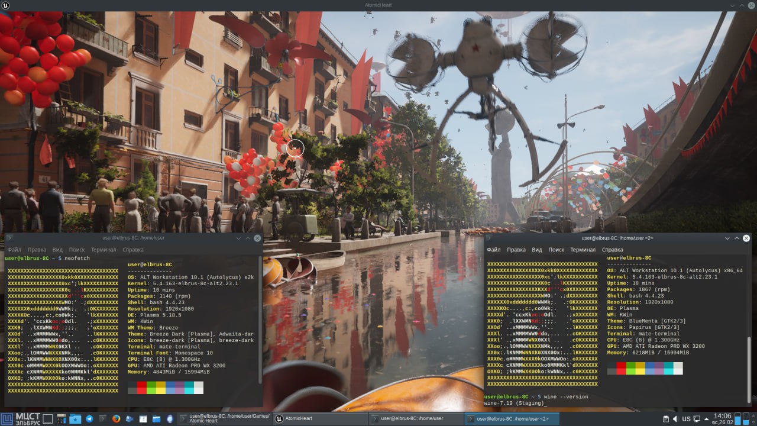Open Справка menu in the right terminal
This screenshot has height=426, width=757.
click(613, 250)
